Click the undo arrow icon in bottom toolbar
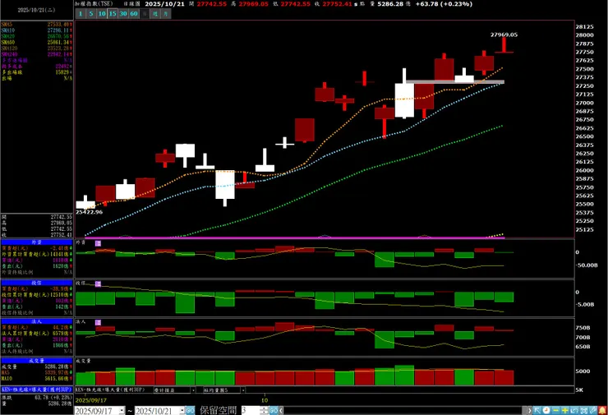Screen dimensions: 608x415 [x=574, y=410]
